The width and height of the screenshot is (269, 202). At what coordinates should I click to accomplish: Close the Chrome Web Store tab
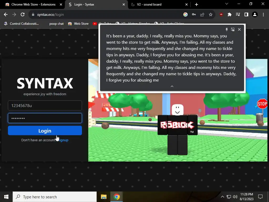[61, 5]
